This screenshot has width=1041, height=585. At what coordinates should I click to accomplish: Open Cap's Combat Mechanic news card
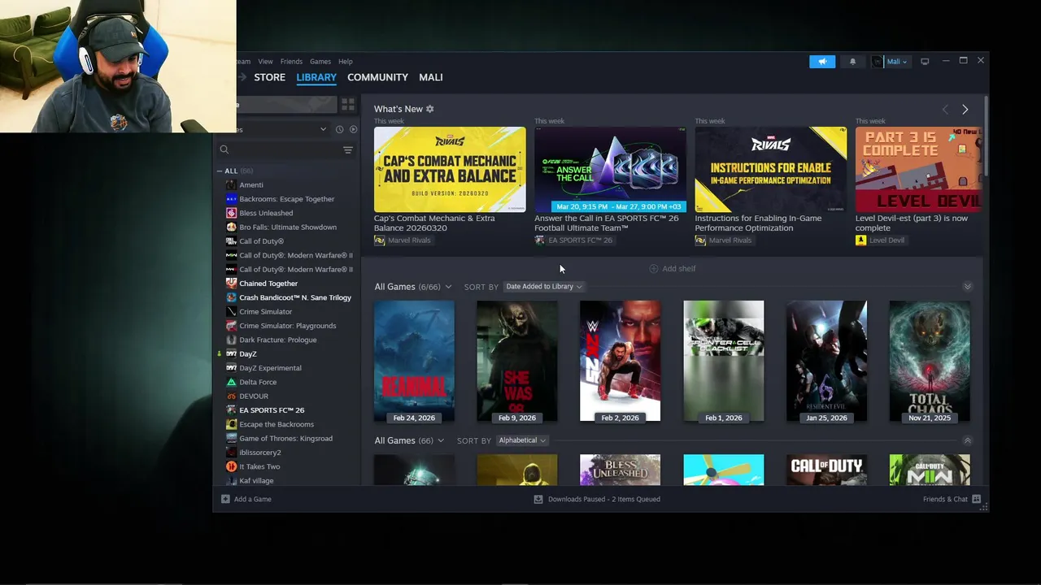coord(450,170)
